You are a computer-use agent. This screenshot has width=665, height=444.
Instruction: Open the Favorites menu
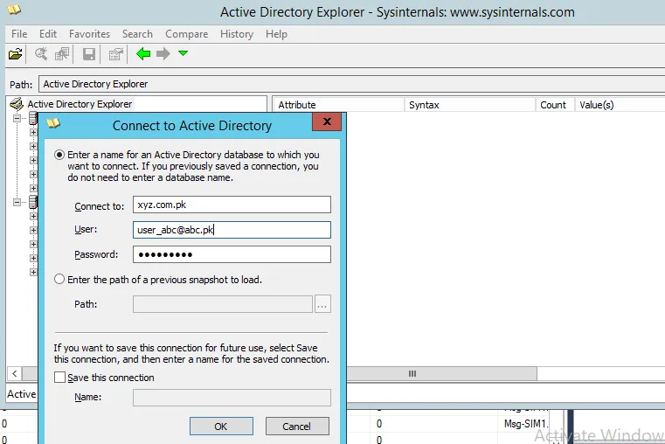point(89,34)
